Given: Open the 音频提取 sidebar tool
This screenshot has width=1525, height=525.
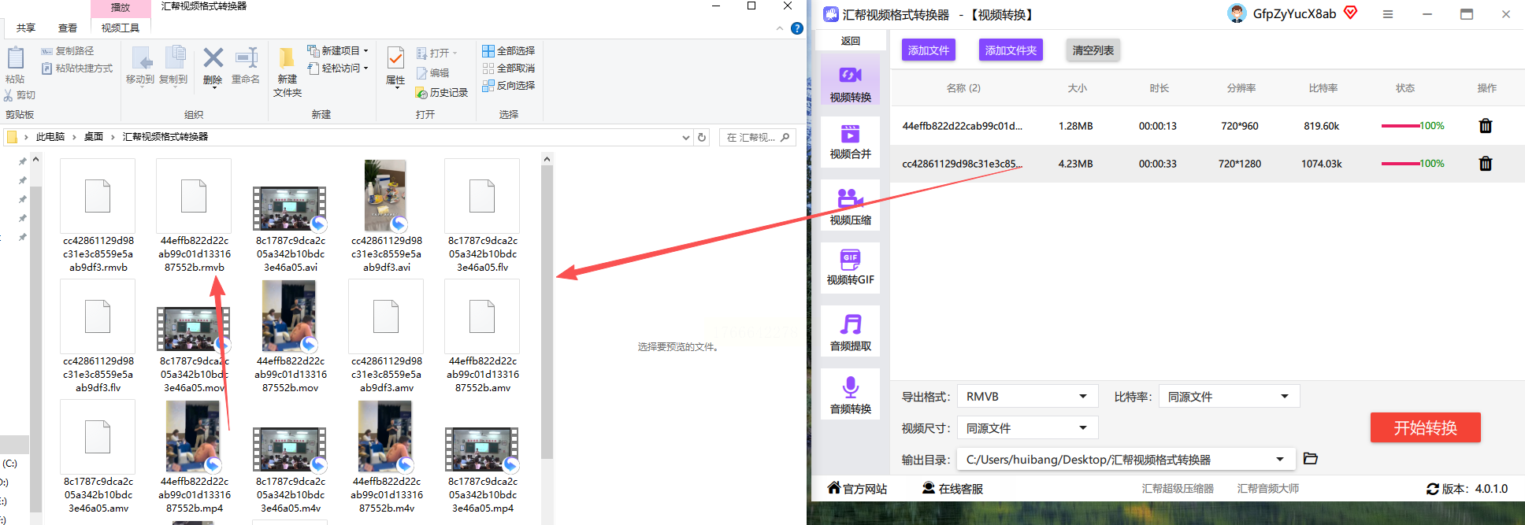Looking at the screenshot, I should [850, 333].
